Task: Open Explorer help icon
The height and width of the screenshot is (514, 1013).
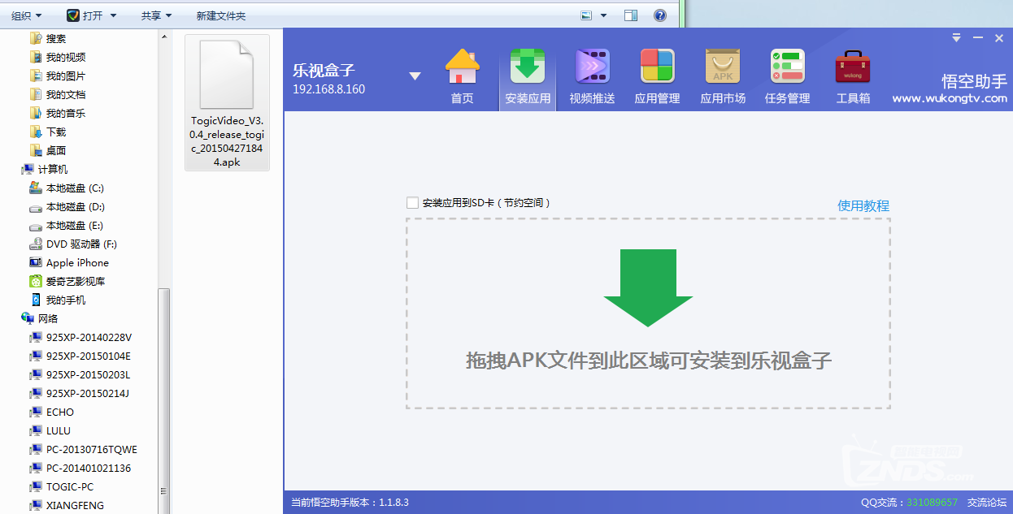Action: pyautogui.click(x=660, y=15)
